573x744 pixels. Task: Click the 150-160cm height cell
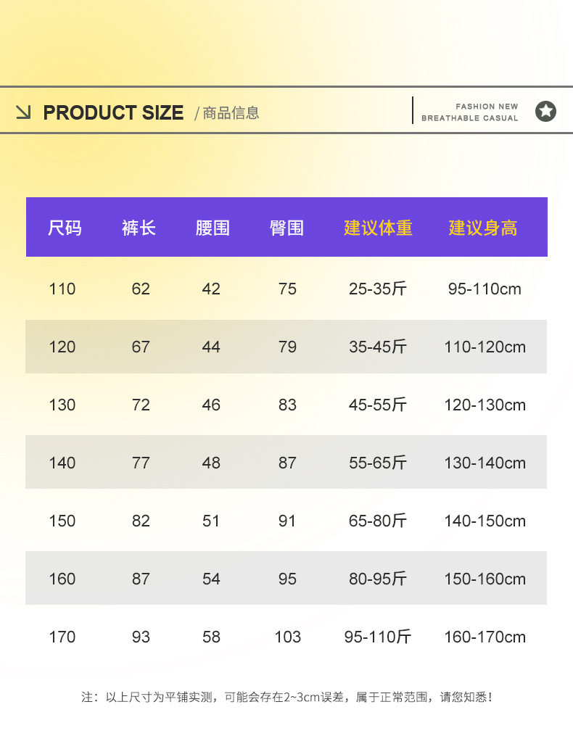click(x=485, y=579)
